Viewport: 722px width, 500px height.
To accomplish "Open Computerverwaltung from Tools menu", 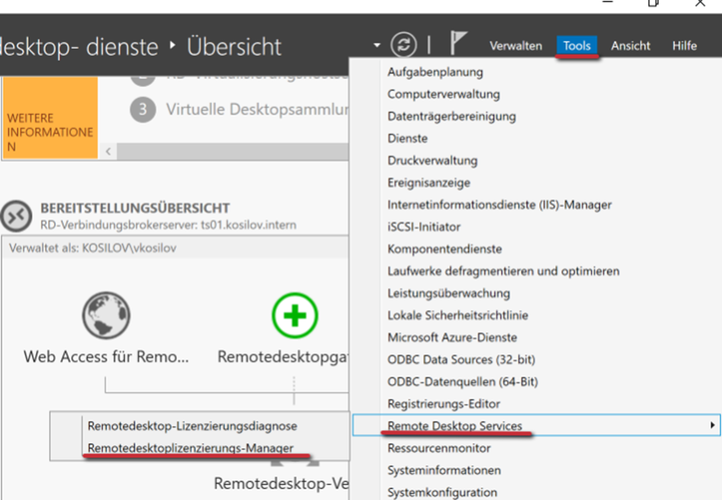I will (x=443, y=94).
